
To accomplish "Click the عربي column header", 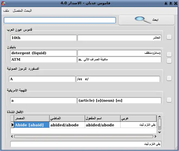I will 138,118.
